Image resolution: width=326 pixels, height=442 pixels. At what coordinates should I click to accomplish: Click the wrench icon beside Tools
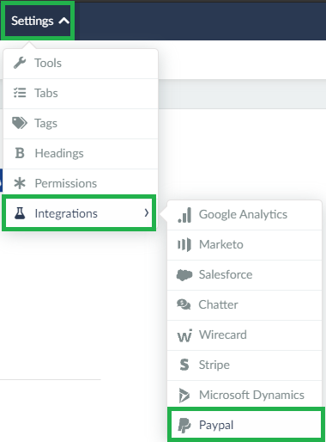click(20, 63)
